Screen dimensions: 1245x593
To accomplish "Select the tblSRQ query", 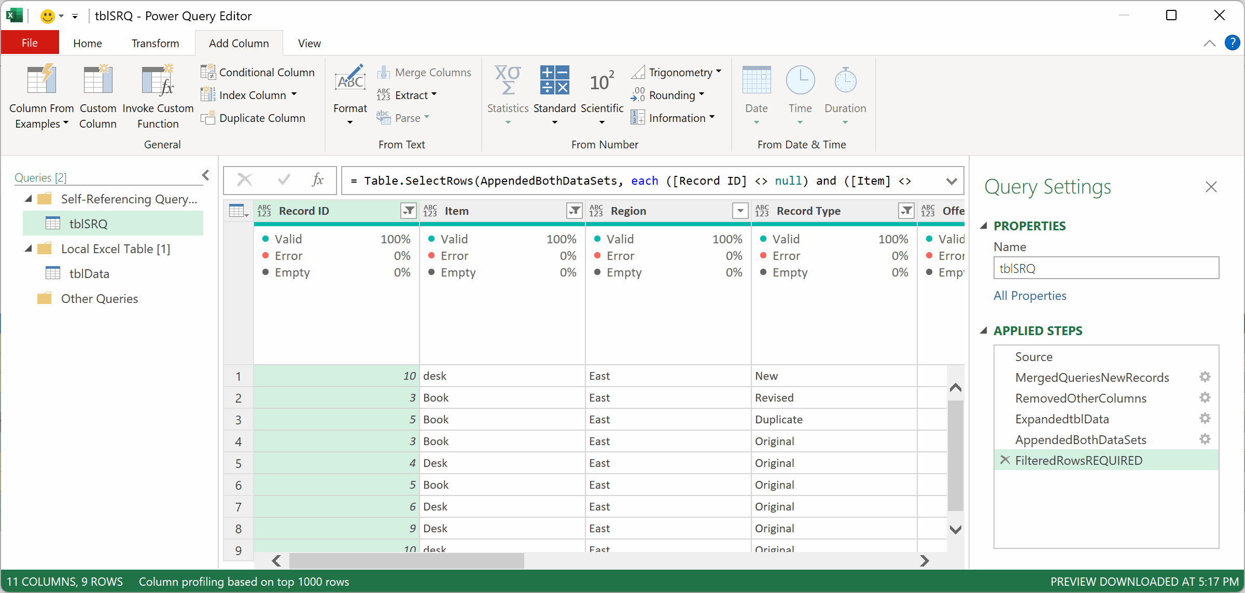I will (x=113, y=224).
